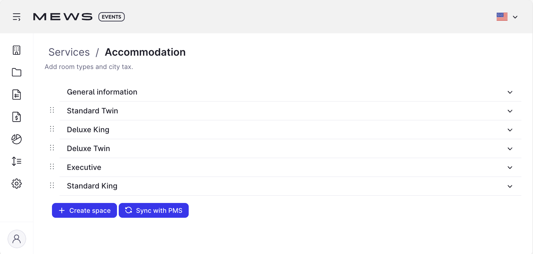Open the sort order list icon
Screen dimensions: 533x254
[17, 161]
